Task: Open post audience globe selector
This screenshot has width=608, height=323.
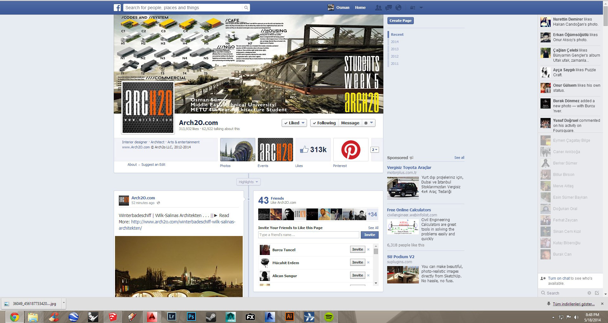Action: pos(158,203)
